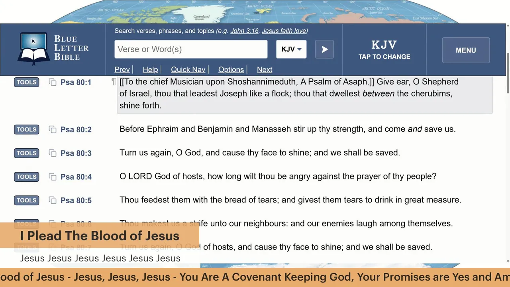The height and width of the screenshot is (287, 510).
Task: Click verse text beginning "Before Ephraim and Benjamin"
Action: pyautogui.click(x=287, y=129)
